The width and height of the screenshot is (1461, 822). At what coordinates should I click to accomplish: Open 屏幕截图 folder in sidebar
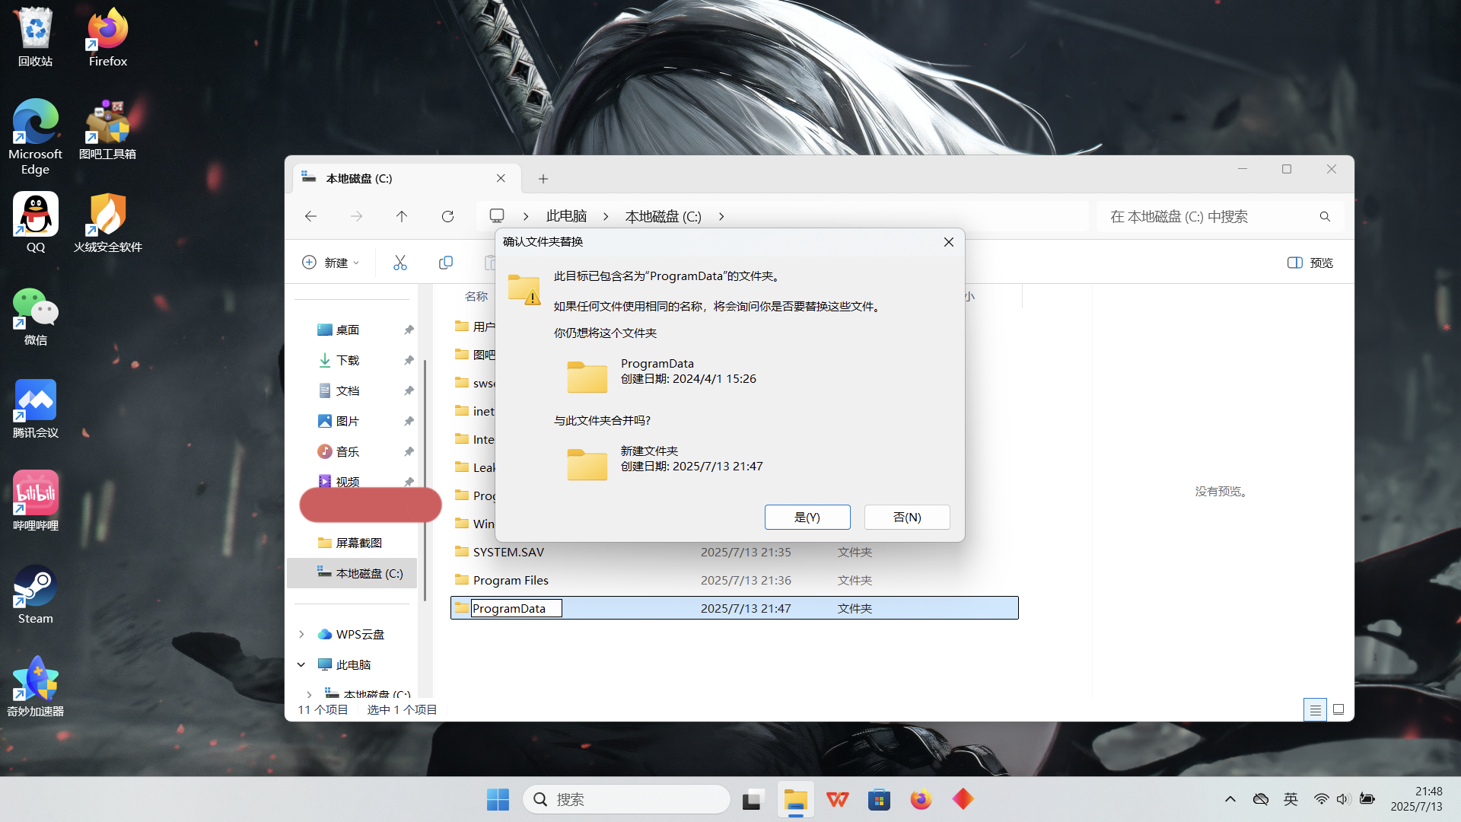[x=358, y=543]
